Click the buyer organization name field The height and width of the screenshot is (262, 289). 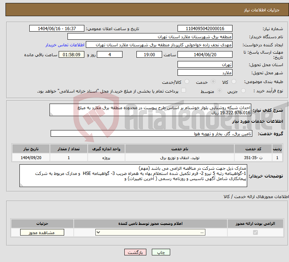(150, 36)
